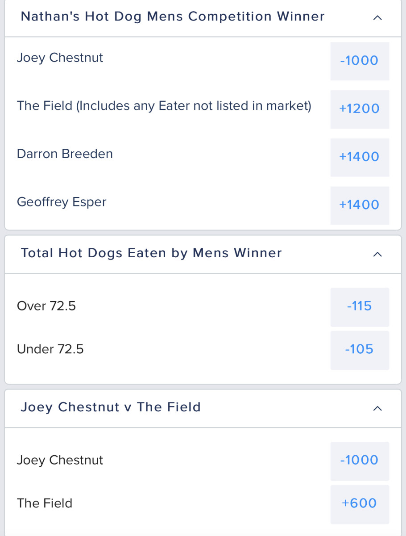406x536 pixels.
Task: Click the Nathan's Hot Dog Mens Competition Winner title
Action: tap(173, 17)
